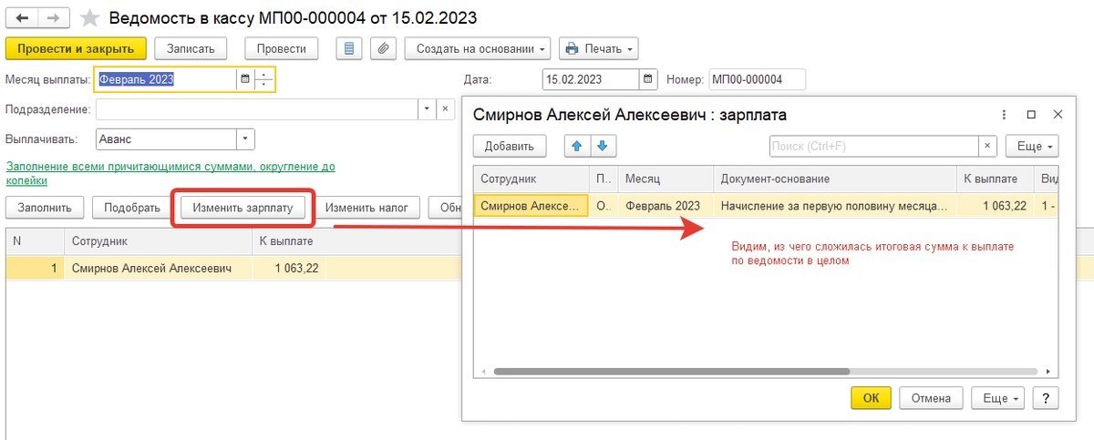Viewport: 1094px width, 440px height.
Task: Move row up in salary dialog
Action: 576,146
